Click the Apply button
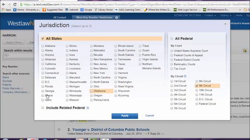Viewport: 250px width, 140px height. pyautogui.click(x=125, y=116)
